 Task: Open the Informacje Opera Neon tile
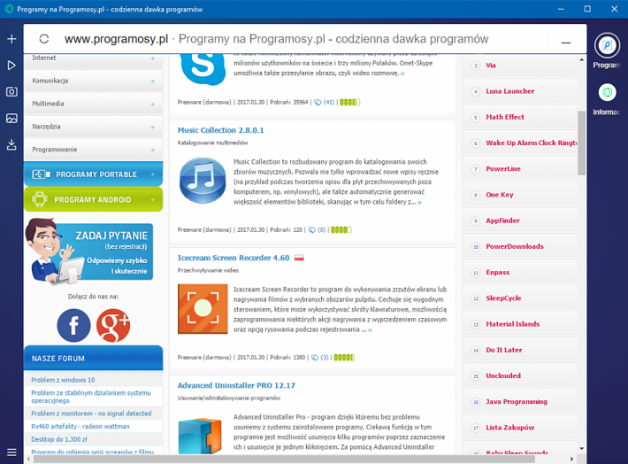(607, 93)
